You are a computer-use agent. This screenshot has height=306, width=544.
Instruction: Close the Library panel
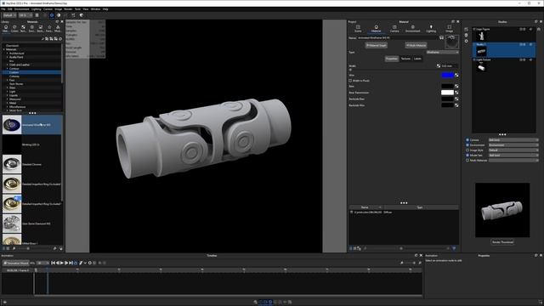click(x=62, y=22)
